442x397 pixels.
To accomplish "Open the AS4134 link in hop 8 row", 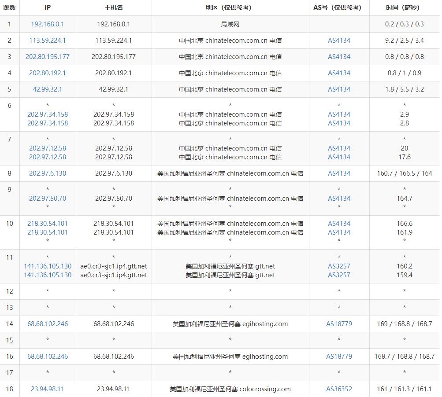I will coord(339,173).
